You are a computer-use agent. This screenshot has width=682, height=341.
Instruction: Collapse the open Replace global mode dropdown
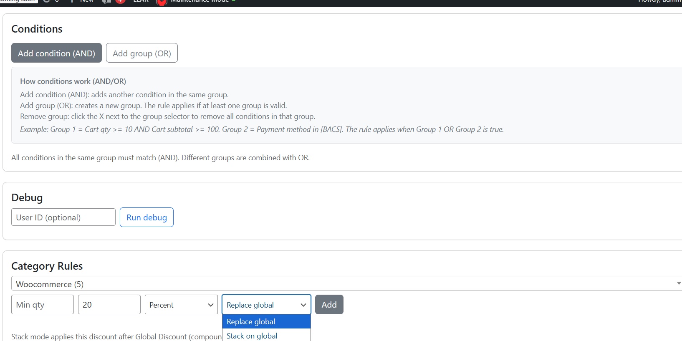click(x=266, y=304)
